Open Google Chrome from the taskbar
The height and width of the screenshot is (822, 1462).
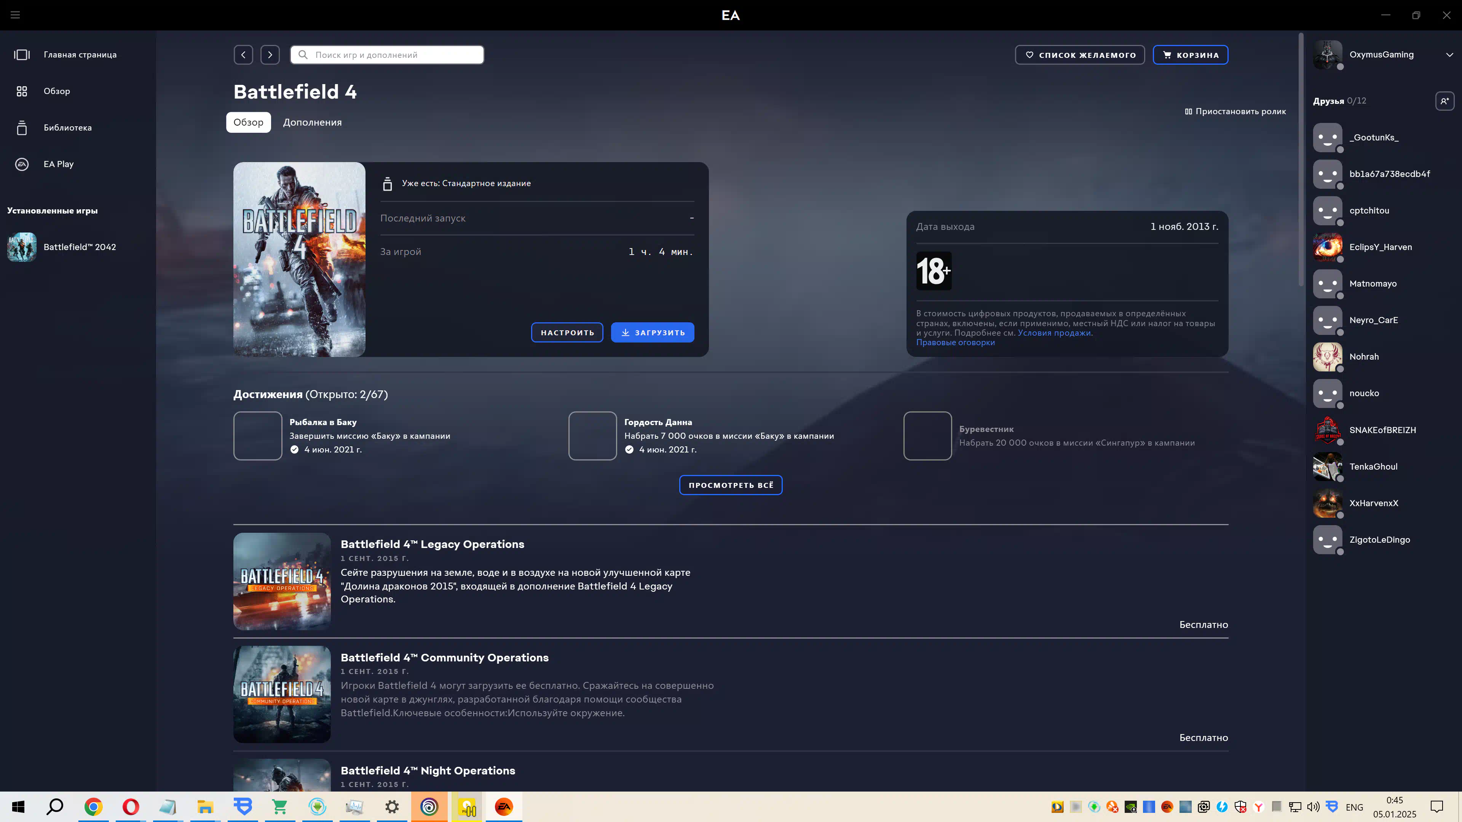(x=93, y=807)
